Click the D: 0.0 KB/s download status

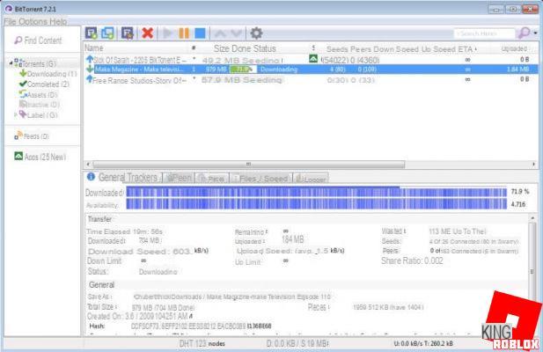click(x=297, y=344)
